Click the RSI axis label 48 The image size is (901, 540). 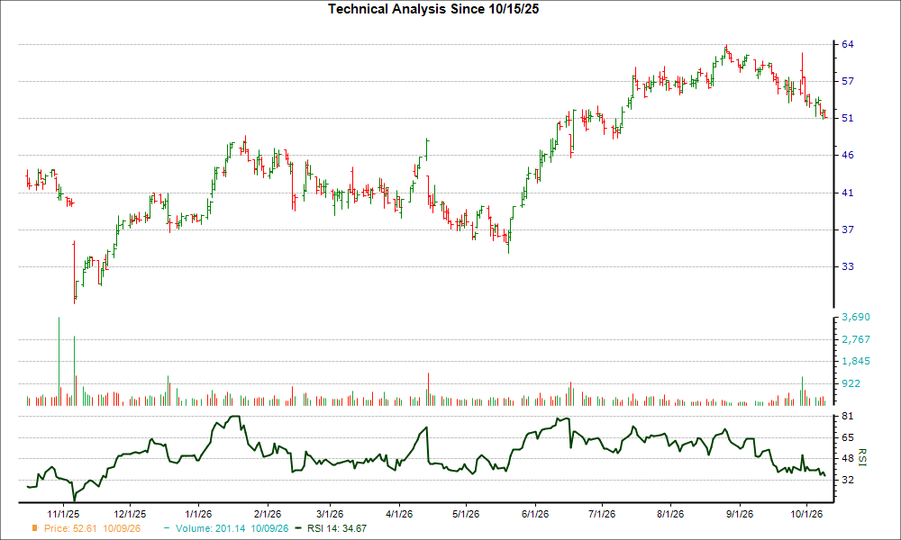pos(848,458)
